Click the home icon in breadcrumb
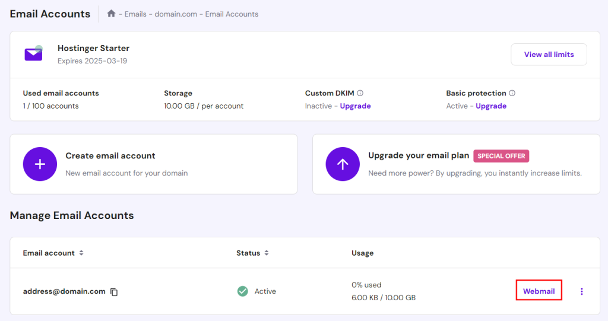The width and height of the screenshot is (608, 321). 111,14
